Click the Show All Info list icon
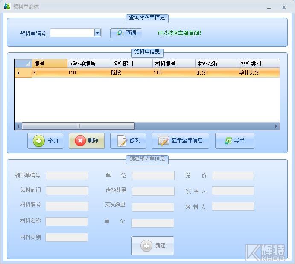295x264 pixels. pos(163,141)
